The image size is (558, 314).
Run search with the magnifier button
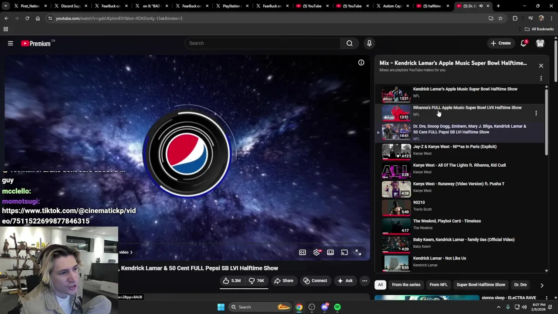[350, 43]
